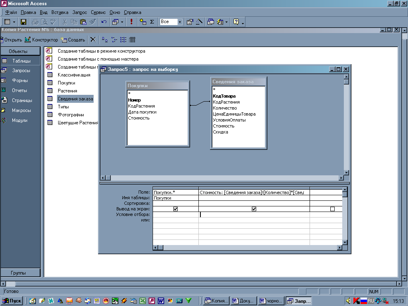The image size is (408, 306).
Task: Click the Build expression wand icon
Action: [199, 22]
